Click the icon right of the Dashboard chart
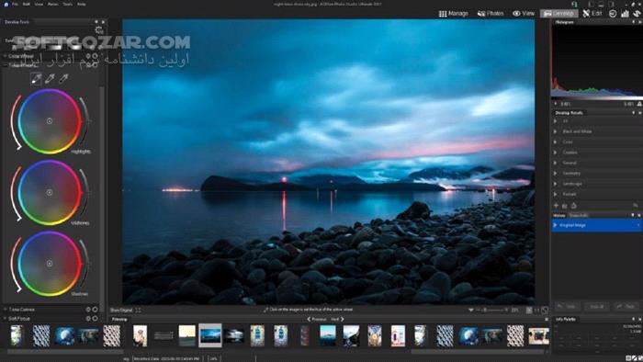This screenshot has width=643, height=362. coord(637,14)
